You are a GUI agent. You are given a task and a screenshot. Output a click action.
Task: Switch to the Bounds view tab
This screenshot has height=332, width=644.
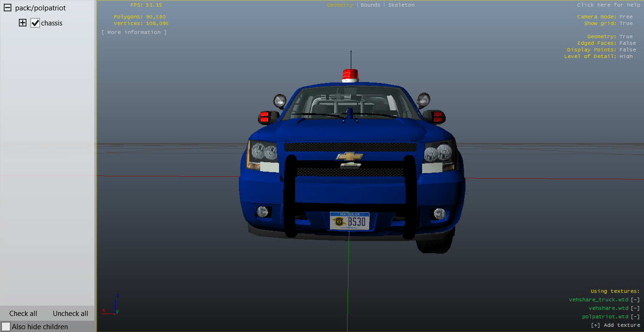point(370,5)
